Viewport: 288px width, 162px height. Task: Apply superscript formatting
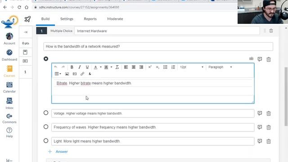click(x=150, y=67)
